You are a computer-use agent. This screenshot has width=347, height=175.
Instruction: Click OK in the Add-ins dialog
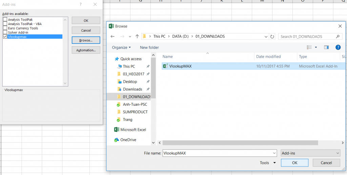pos(86,21)
